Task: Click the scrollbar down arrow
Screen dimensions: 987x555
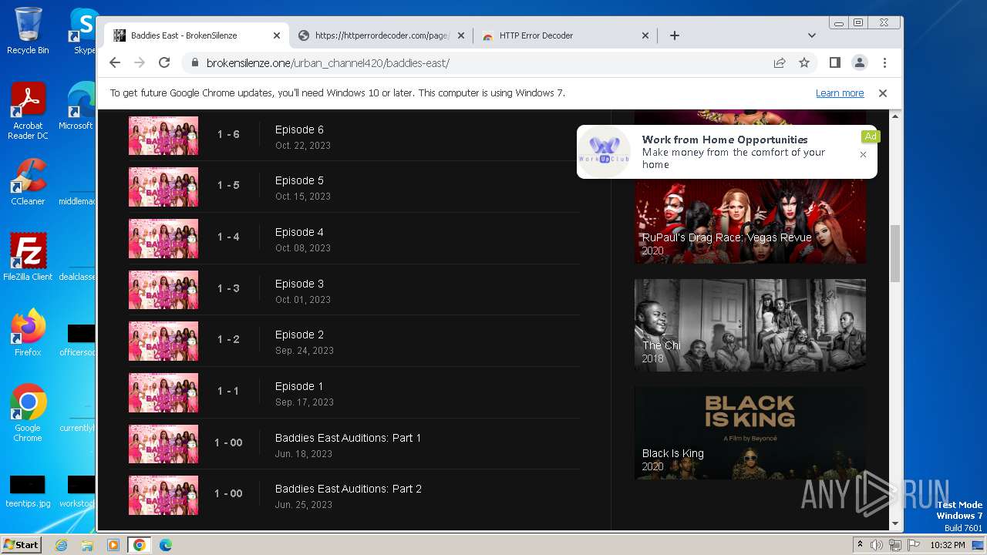Action: 895,523
